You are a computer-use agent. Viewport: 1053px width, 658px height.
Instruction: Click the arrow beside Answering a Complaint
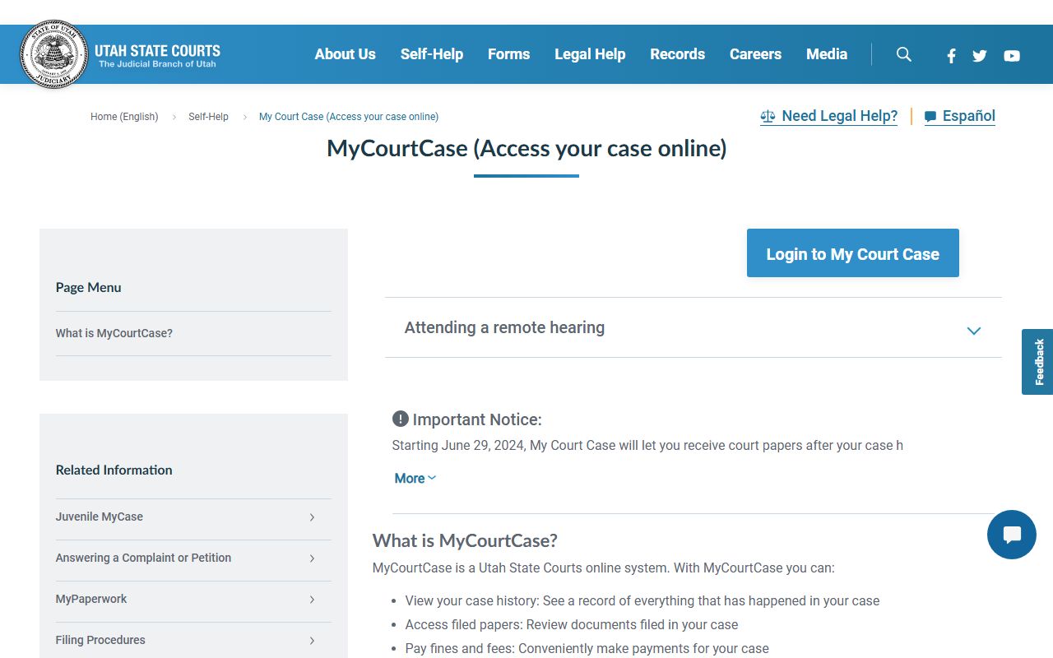coord(312,558)
